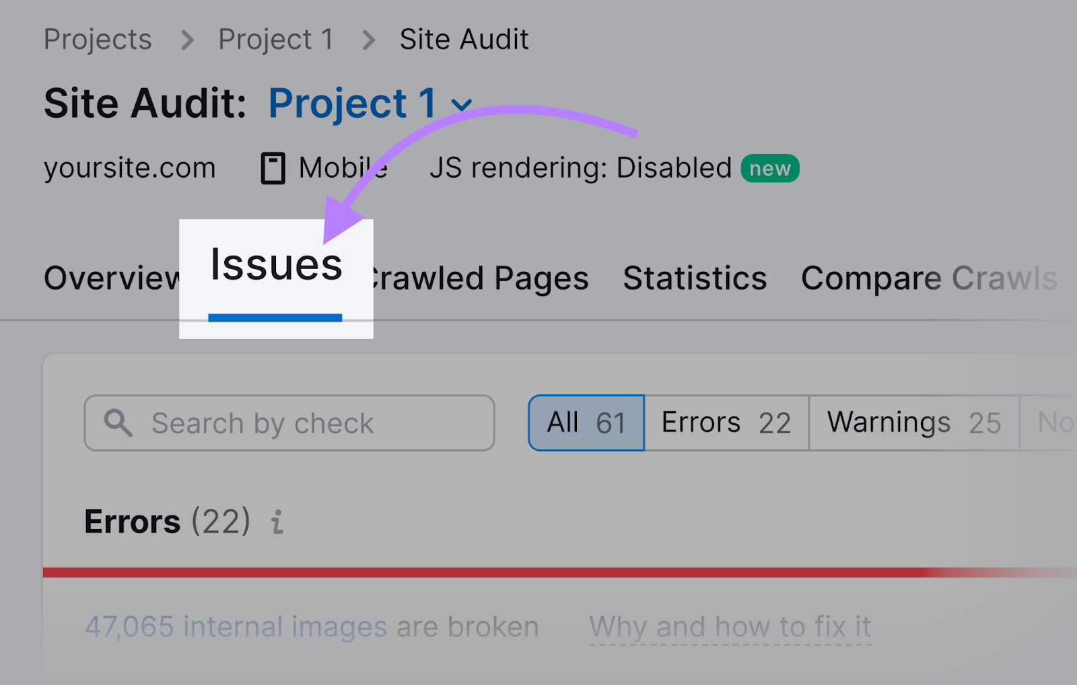
Task: Click the info icon beside Errors (22)
Action: click(276, 521)
